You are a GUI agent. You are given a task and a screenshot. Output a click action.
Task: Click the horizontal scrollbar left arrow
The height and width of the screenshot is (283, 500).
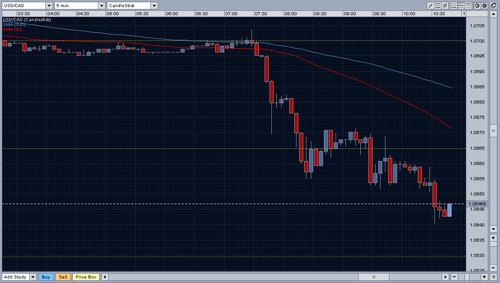pyautogui.click(x=105, y=277)
